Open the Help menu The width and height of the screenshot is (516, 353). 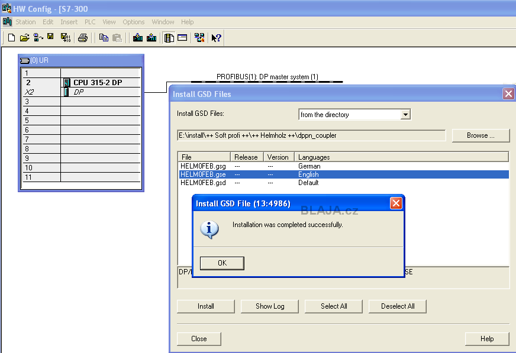(x=187, y=22)
